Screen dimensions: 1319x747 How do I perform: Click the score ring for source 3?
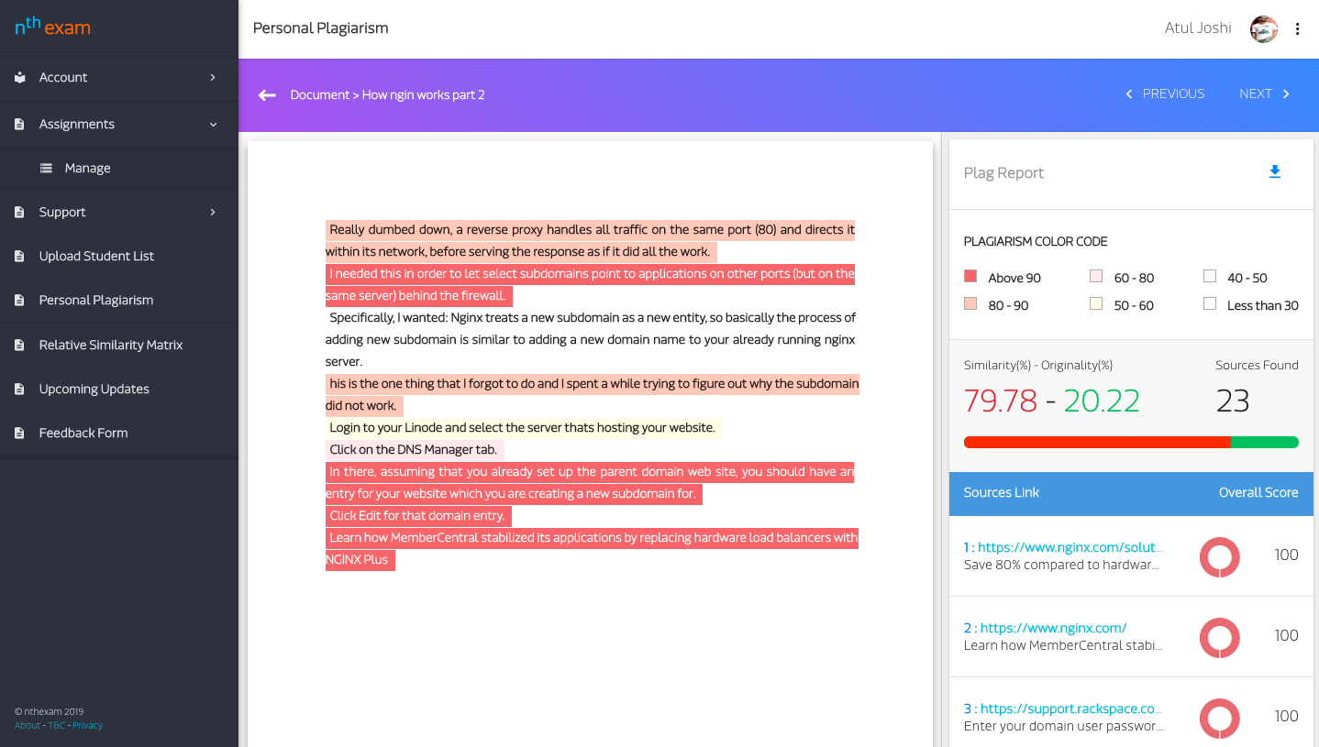tap(1220, 719)
